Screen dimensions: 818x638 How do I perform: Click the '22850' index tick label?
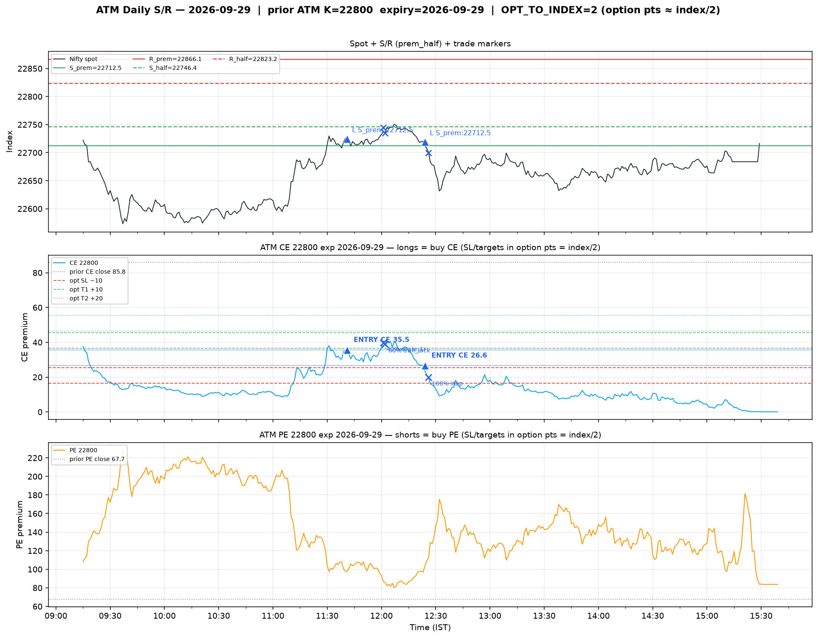pos(30,69)
